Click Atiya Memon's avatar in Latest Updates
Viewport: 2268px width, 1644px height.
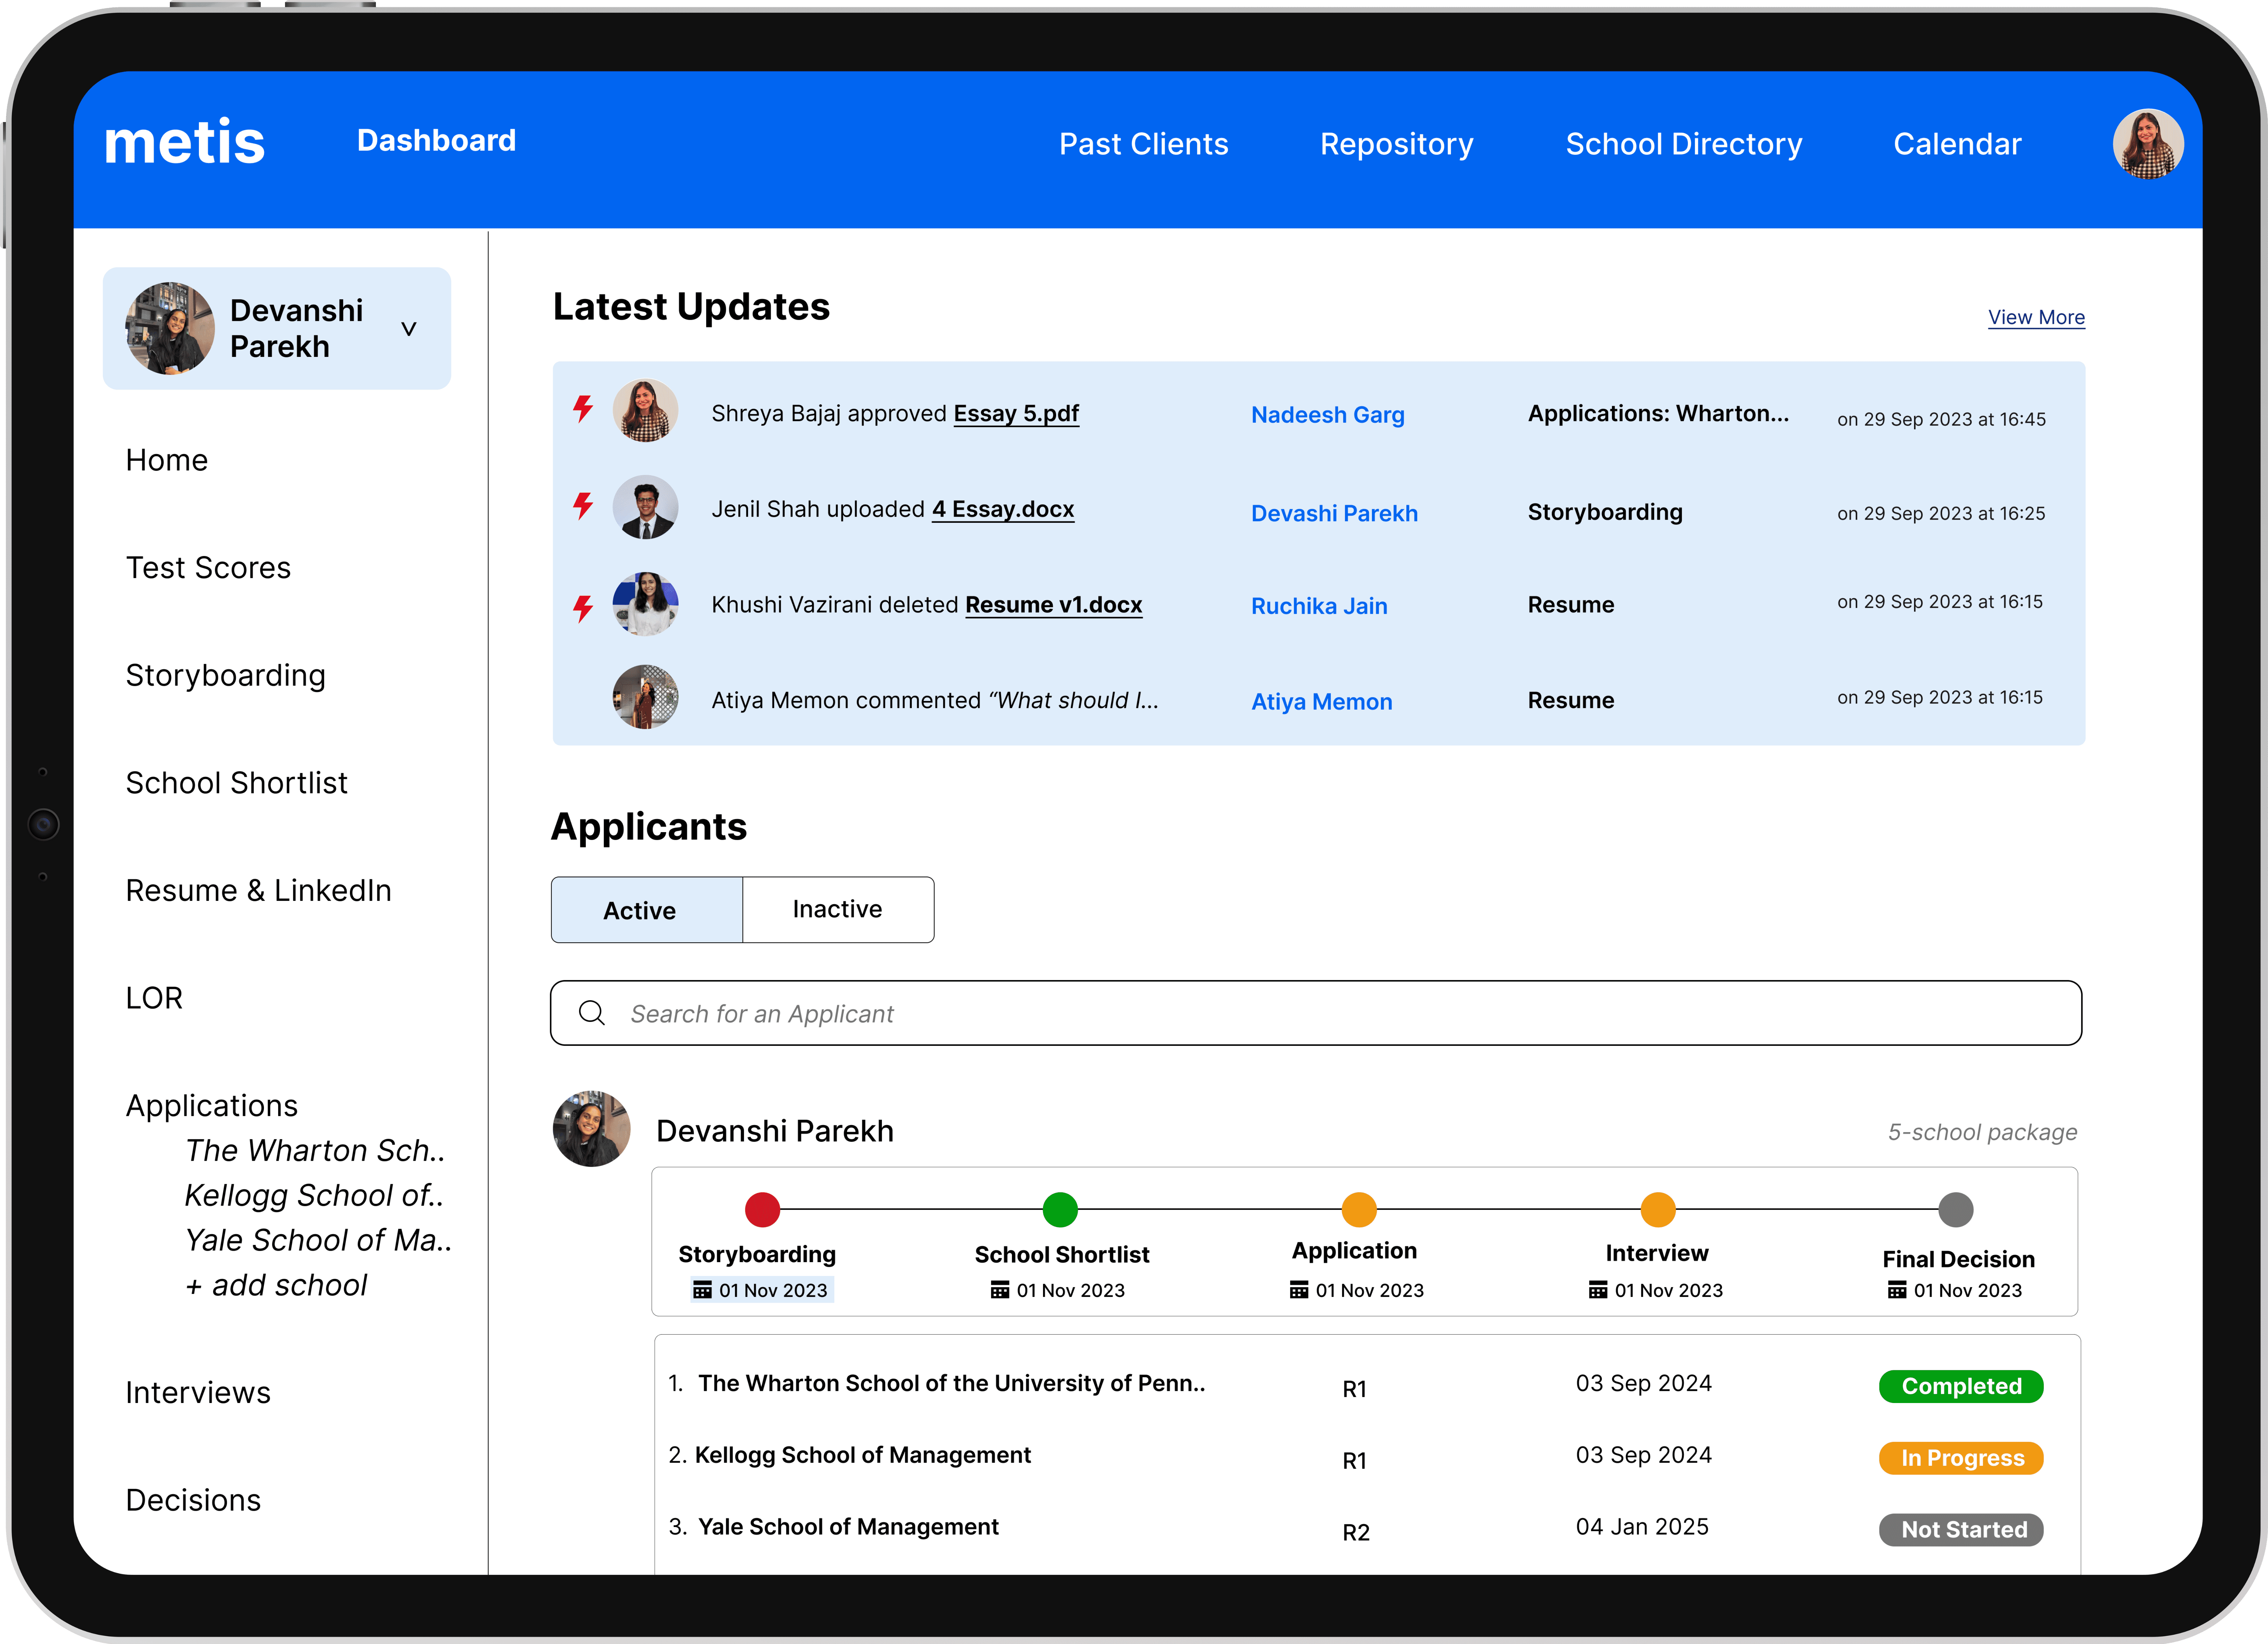645,697
